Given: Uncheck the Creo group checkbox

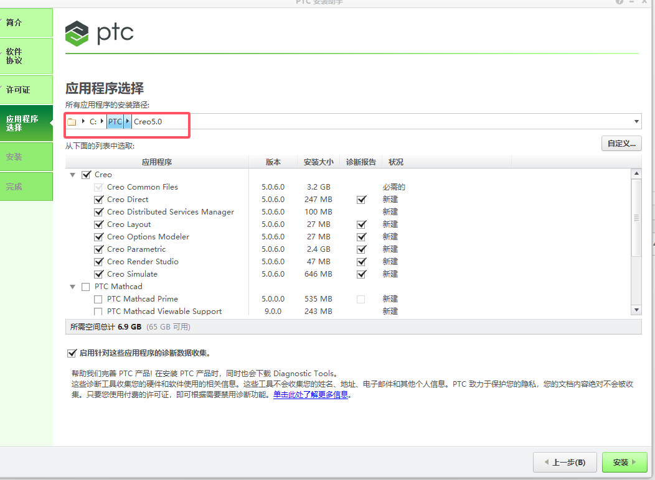Looking at the screenshot, I should [86, 175].
